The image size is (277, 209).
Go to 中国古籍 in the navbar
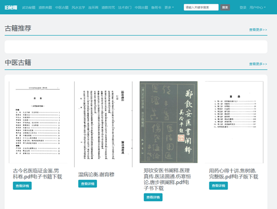[x=141, y=8]
